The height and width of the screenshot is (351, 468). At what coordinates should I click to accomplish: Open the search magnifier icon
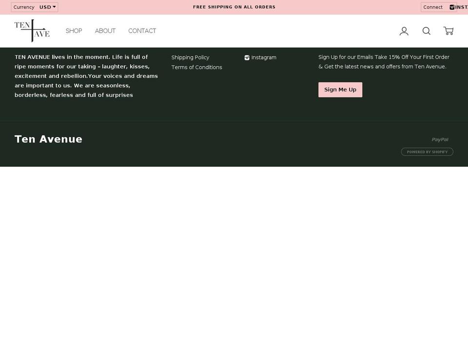[426, 31]
